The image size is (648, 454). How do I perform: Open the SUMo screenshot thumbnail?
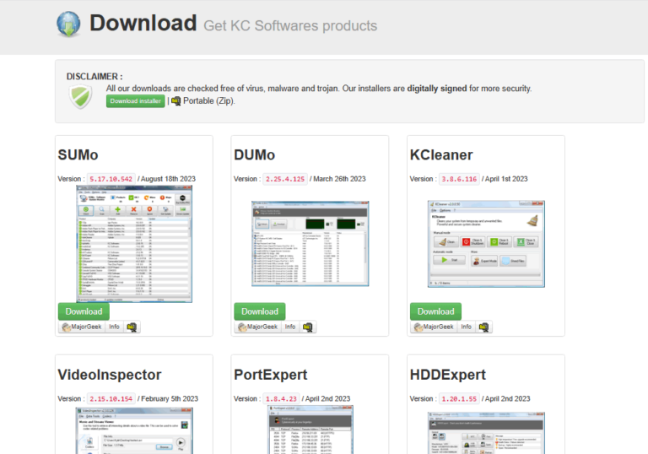point(134,244)
